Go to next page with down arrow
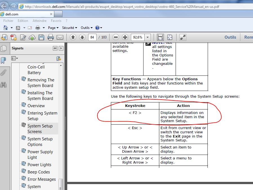The image size is (253, 190). point(82,37)
